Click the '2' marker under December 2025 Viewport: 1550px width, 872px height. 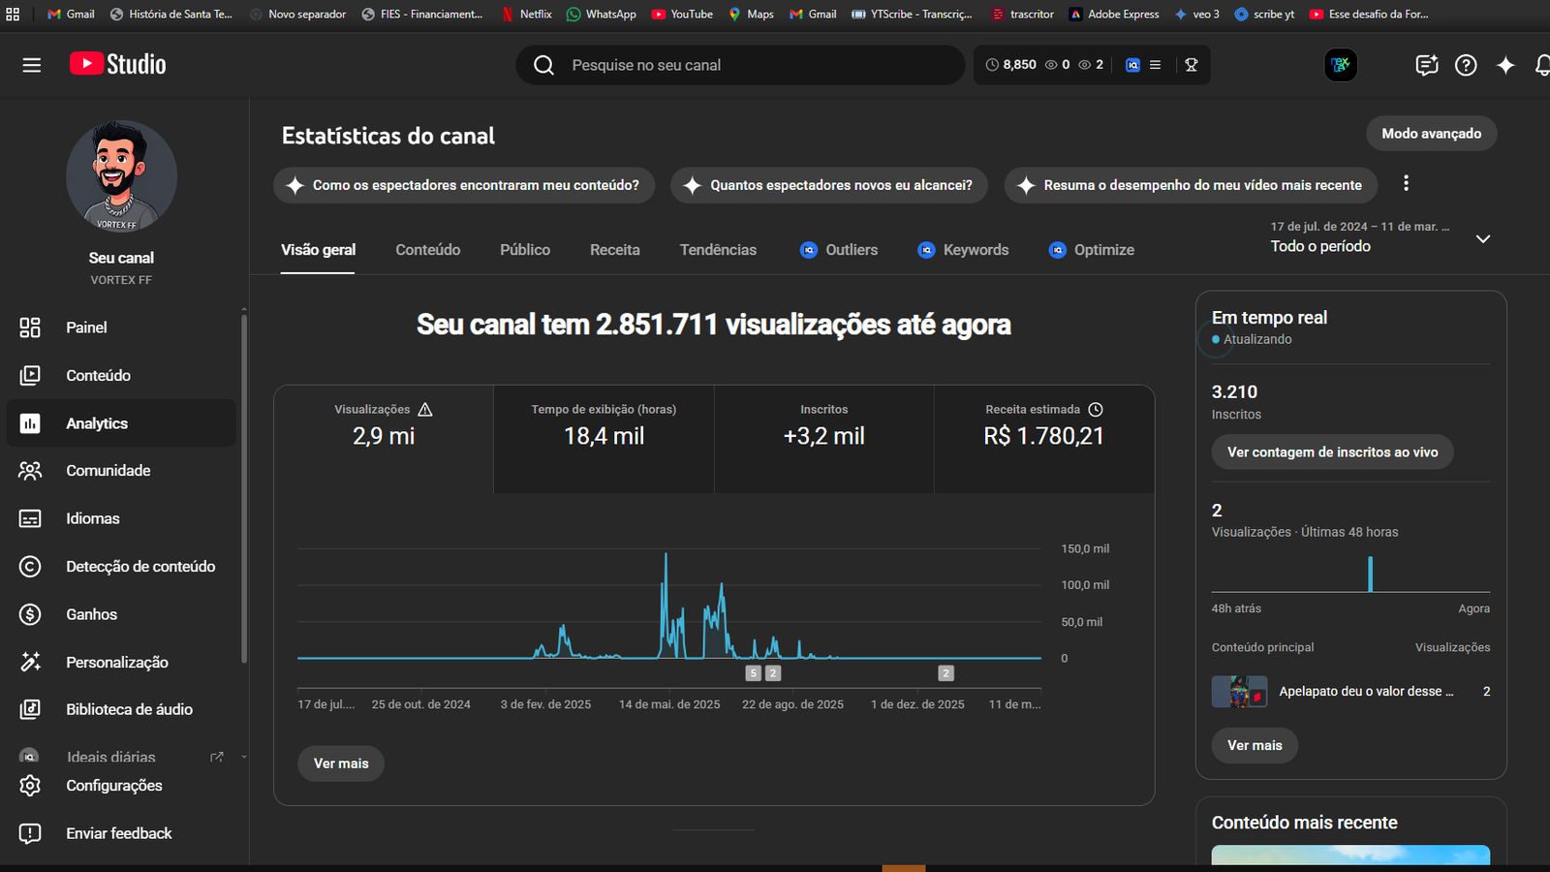click(x=946, y=673)
